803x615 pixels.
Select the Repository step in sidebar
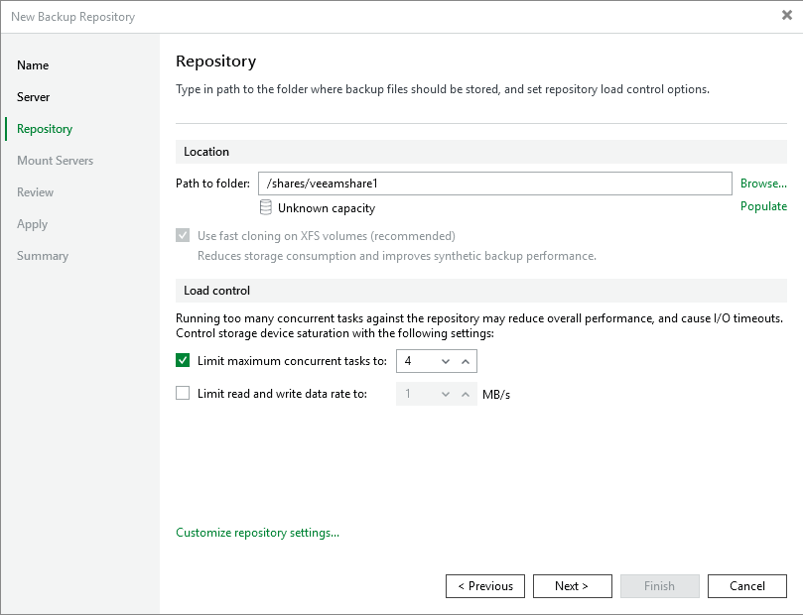pos(45,129)
